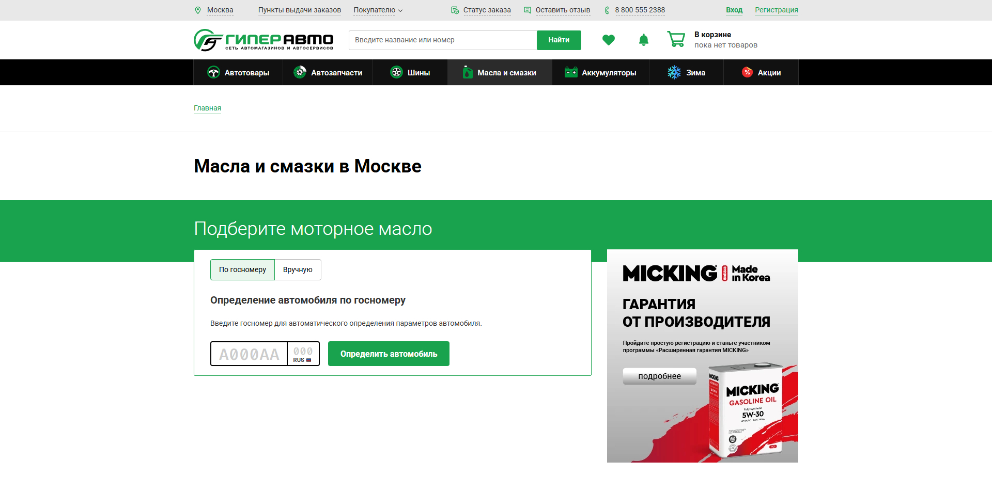Select the Шины section with wheel icon
The image size is (992, 492).
[x=396, y=72]
